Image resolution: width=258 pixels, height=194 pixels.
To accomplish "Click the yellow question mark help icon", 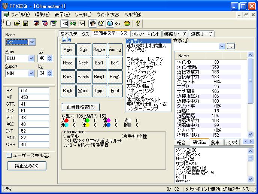I will tap(138, 23).
